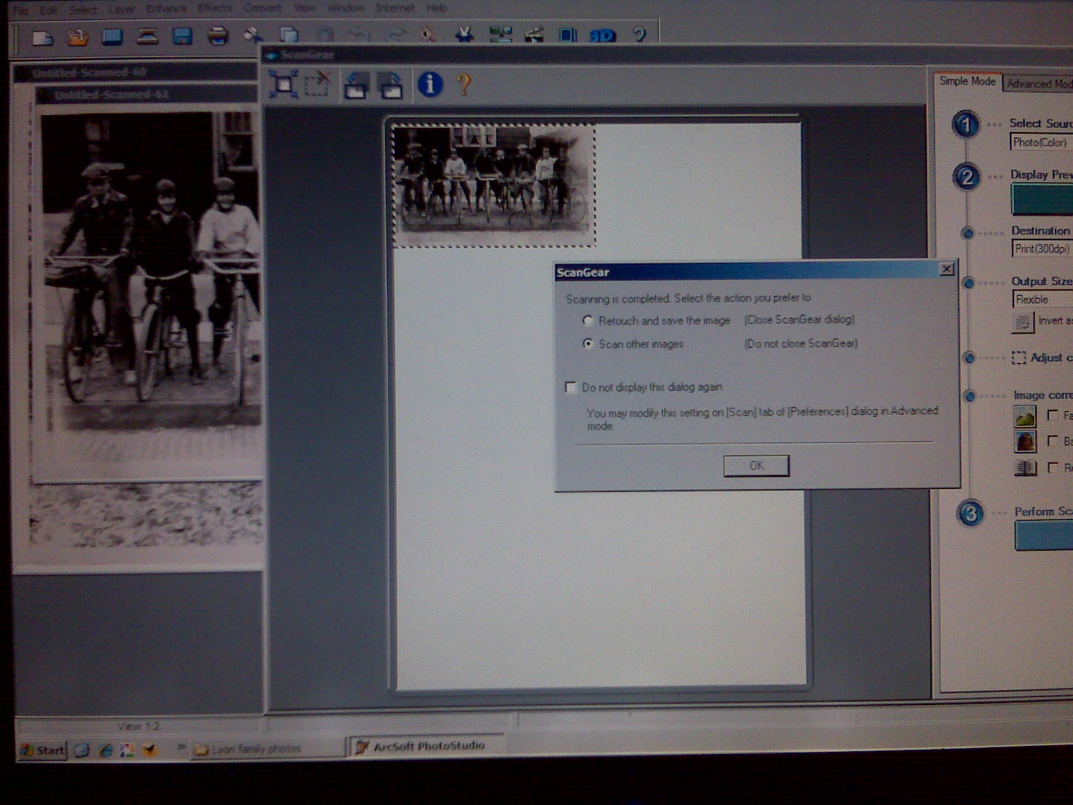This screenshot has height=805, width=1073.
Task: Click the yellow question mark help icon
Action: coord(463,85)
